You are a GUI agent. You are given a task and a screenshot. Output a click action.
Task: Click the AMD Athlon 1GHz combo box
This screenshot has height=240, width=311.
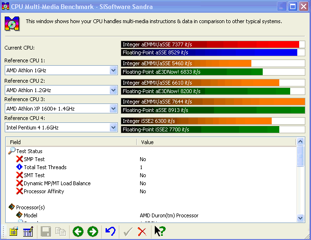[61, 70]
